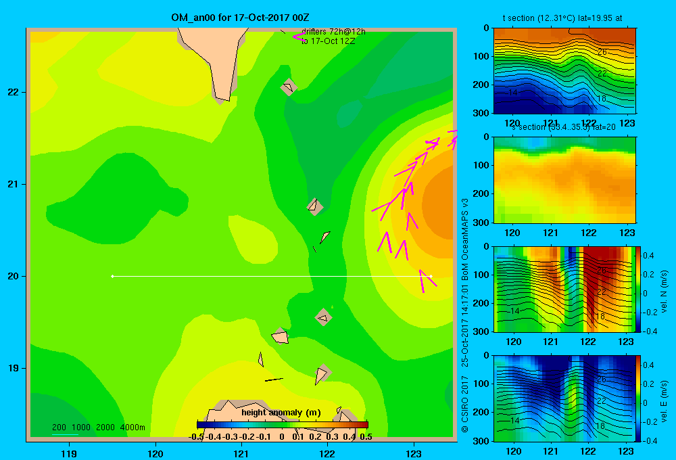Click the '0.4' tick on vel. N scale
The width and height of the screenshot is (676, 460).
click(x=648, y=256)
